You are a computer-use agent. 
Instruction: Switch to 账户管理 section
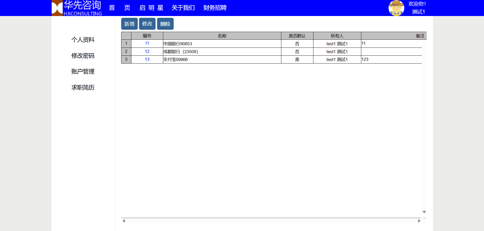click(x=83, y=71)
